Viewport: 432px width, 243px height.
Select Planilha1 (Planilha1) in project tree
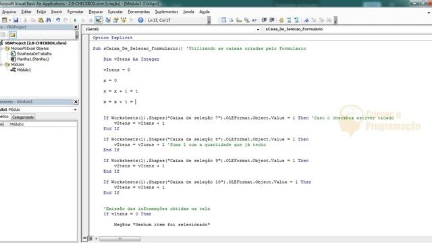[x=33, y=59]
